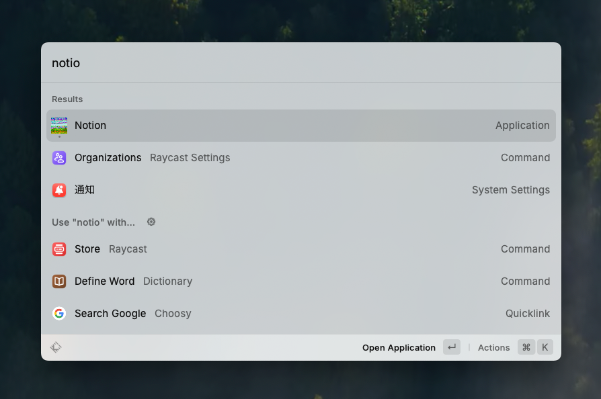
Task: Select the Organizations result name
Action: coord(108,158)
